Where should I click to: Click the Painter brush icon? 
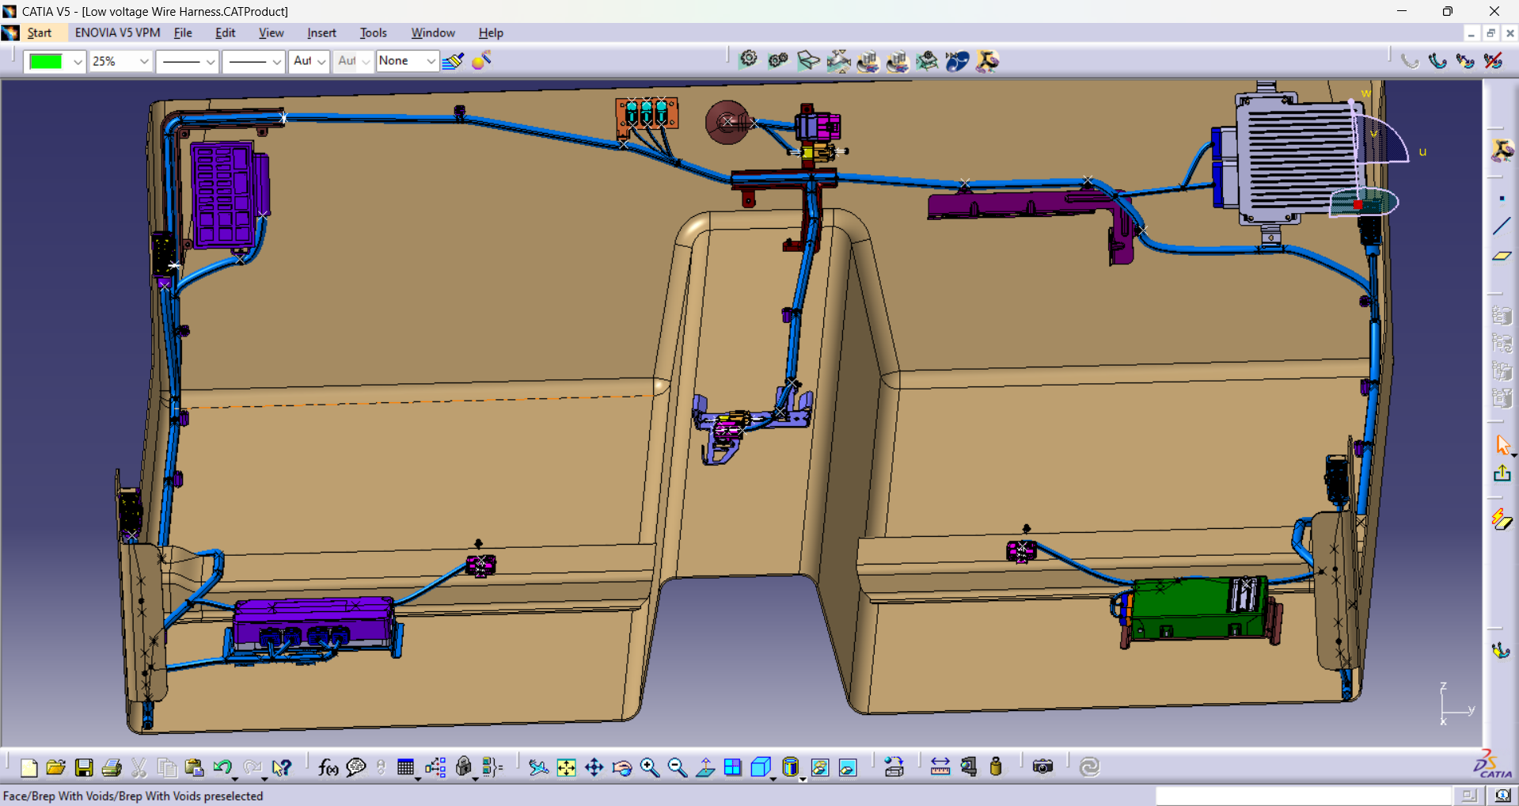(x=453, y=61)
